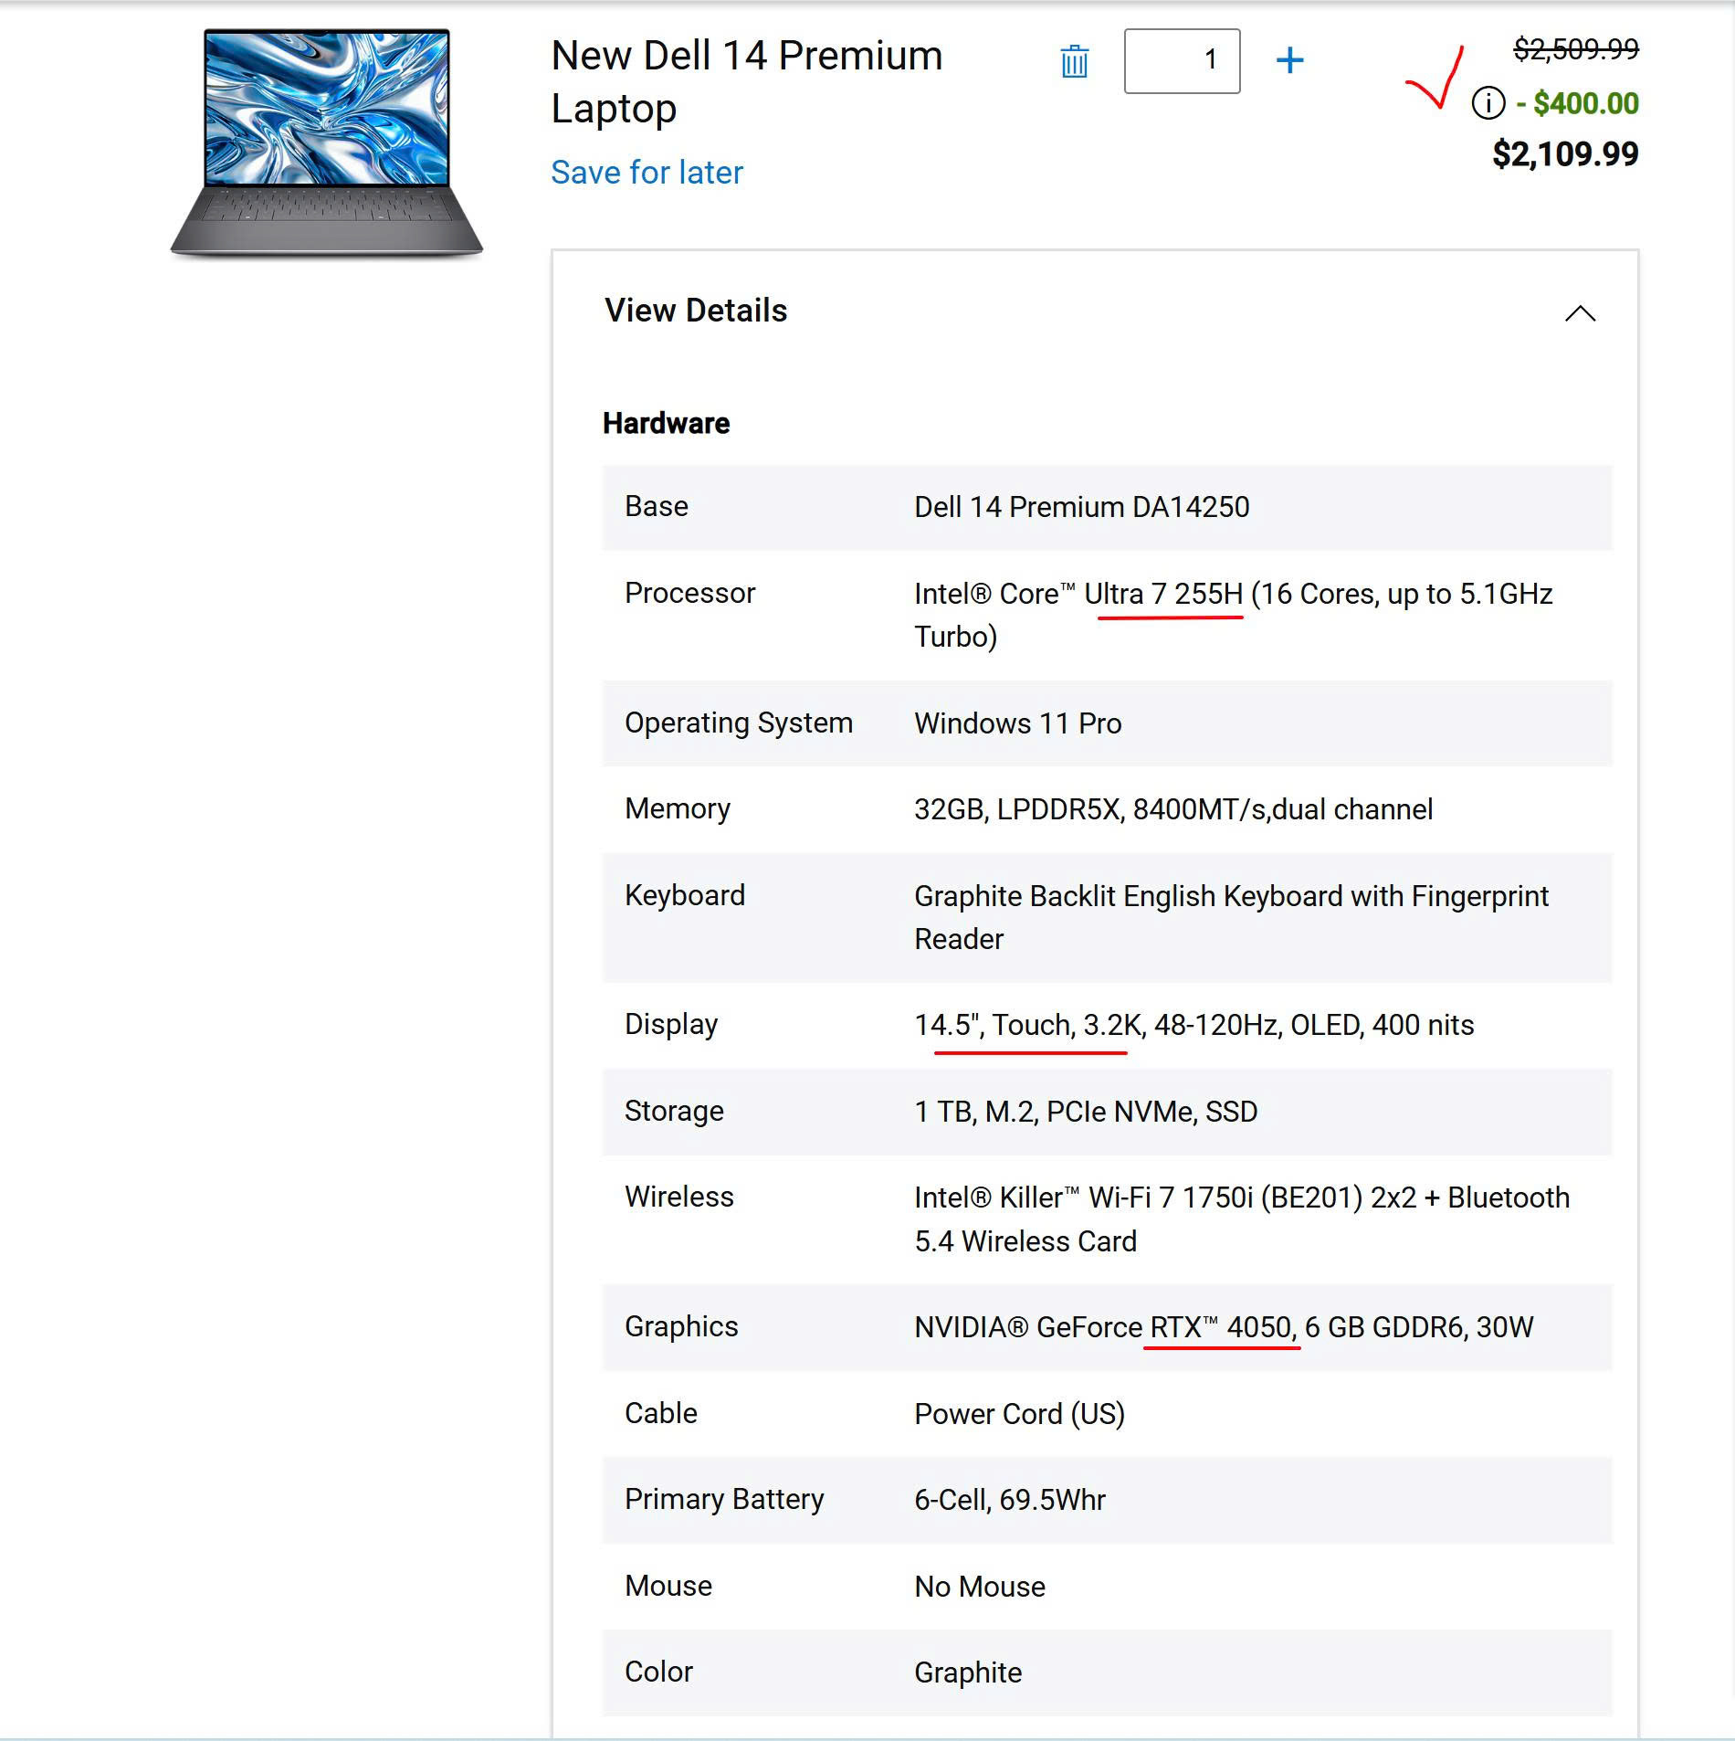Open the Dell laptop product thumbnail
Screen dimensions: 1735x1741
[326, 143]
